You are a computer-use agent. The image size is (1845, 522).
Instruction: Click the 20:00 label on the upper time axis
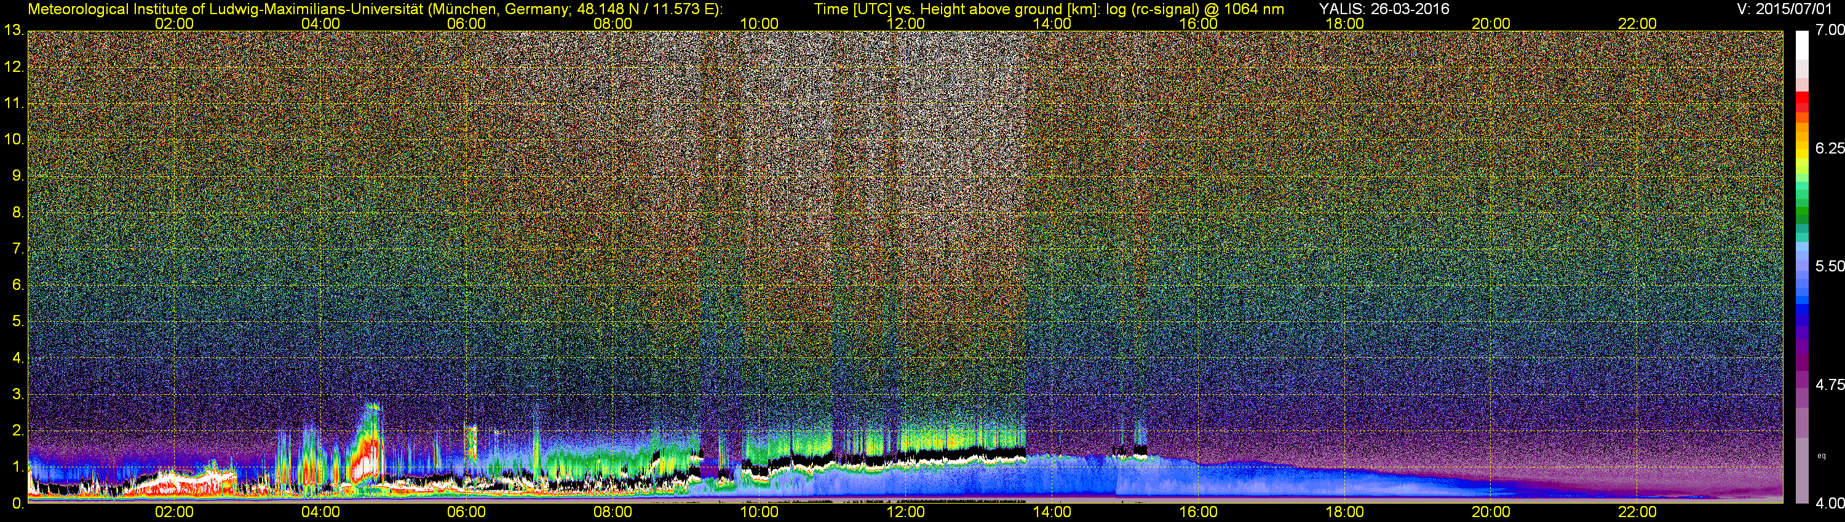click(1491, 23)
